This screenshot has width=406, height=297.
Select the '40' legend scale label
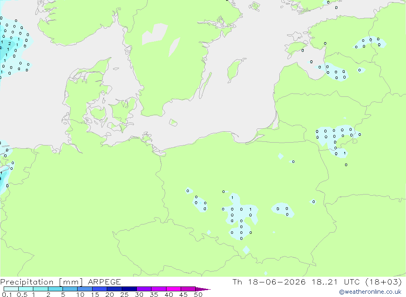169,295
